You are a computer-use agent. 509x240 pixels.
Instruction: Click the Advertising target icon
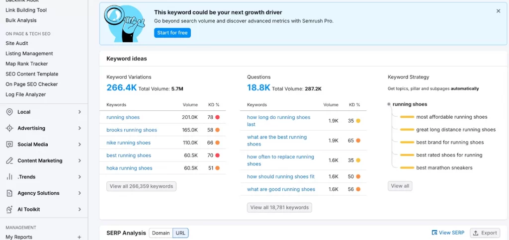[9, 128]
